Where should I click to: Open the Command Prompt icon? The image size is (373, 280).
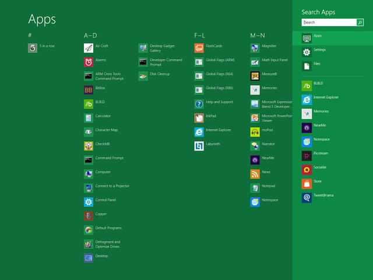click(x=89, y=160)
